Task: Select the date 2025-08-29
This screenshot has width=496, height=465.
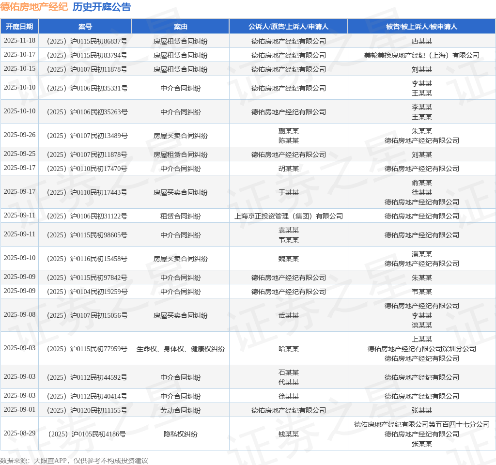Action: pos(19,434)
